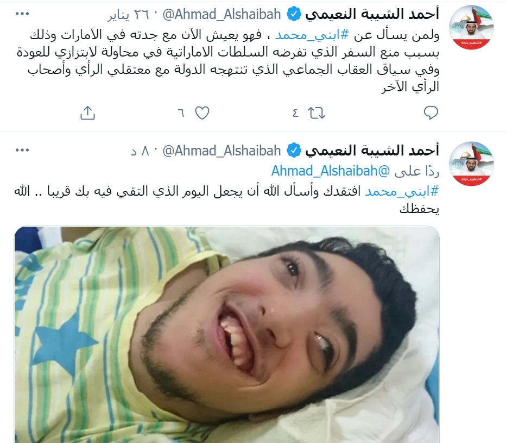
Task: Click @Ahmad_Alshaibah handle in first tweet header
Action: coord(222,15)
